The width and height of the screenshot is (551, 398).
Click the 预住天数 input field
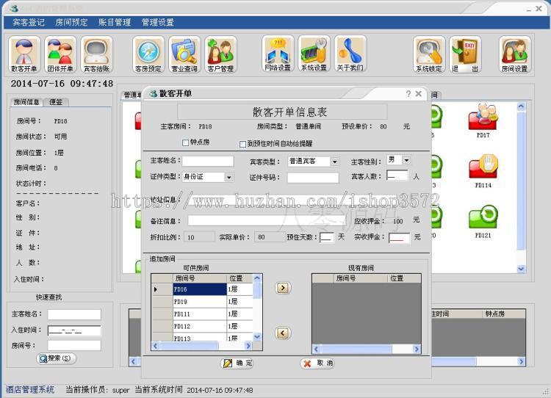tap(326, 237)
